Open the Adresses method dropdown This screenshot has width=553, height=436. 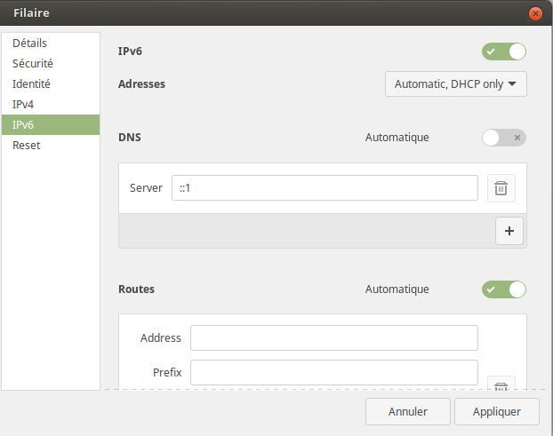coord(456,84)
